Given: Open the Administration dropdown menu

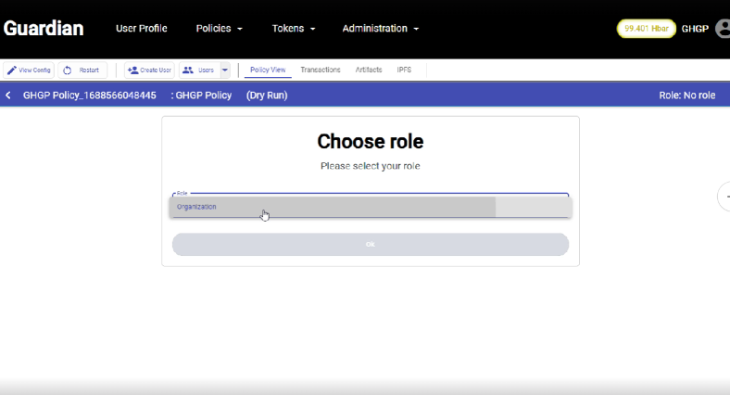Looking at the screenshot, I should pyautogui.click(x=380, y=29).
